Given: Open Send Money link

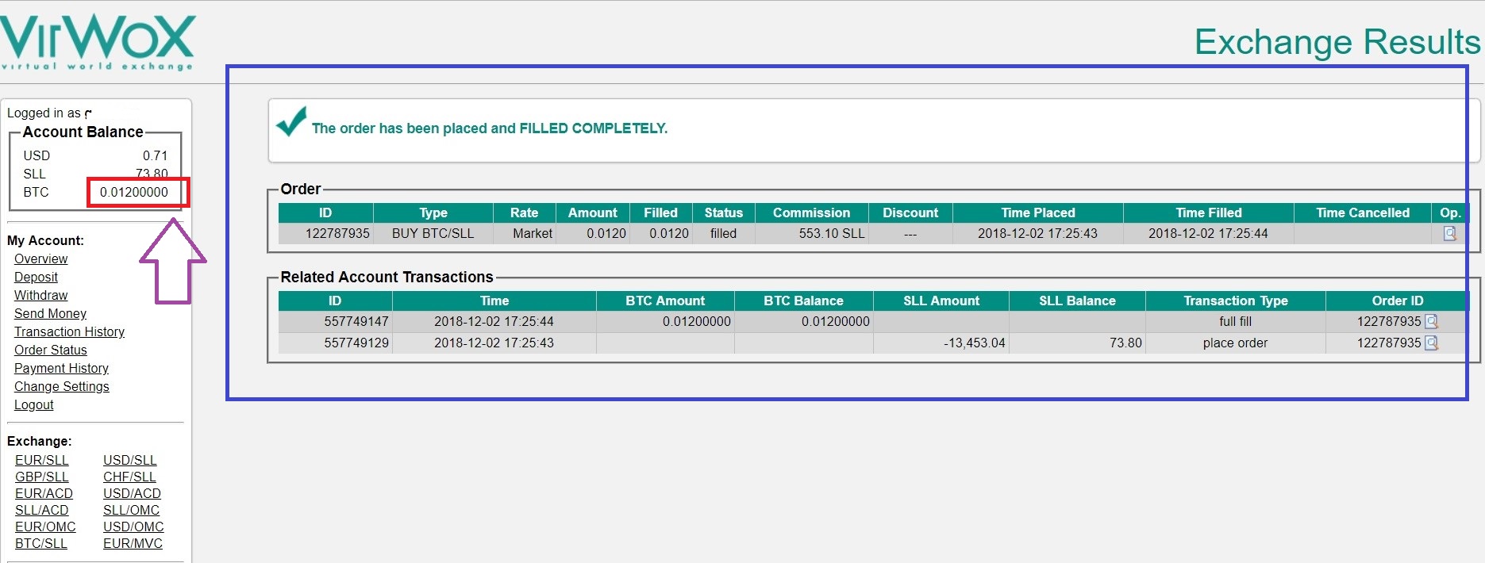Looking at the screenshot, I should pos(50,313).
